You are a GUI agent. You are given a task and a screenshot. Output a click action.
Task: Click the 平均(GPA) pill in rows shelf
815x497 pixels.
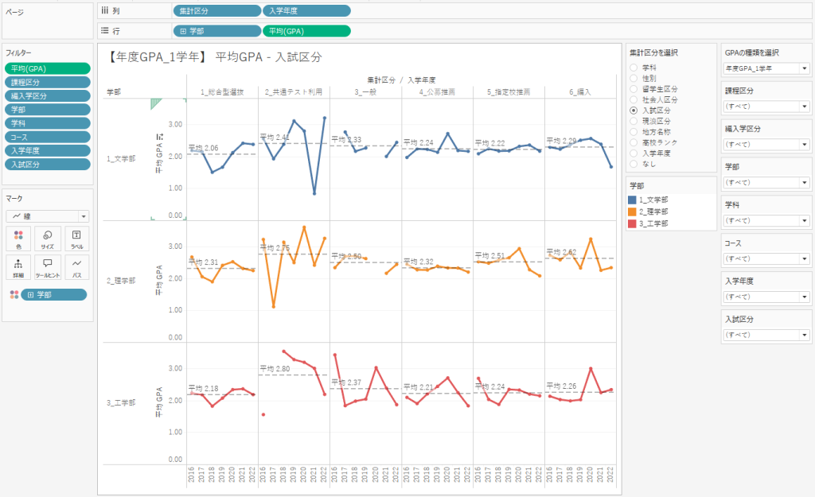click(x=306, y=31)
